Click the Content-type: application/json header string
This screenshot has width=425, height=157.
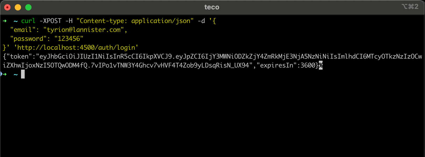pos(135,21)
